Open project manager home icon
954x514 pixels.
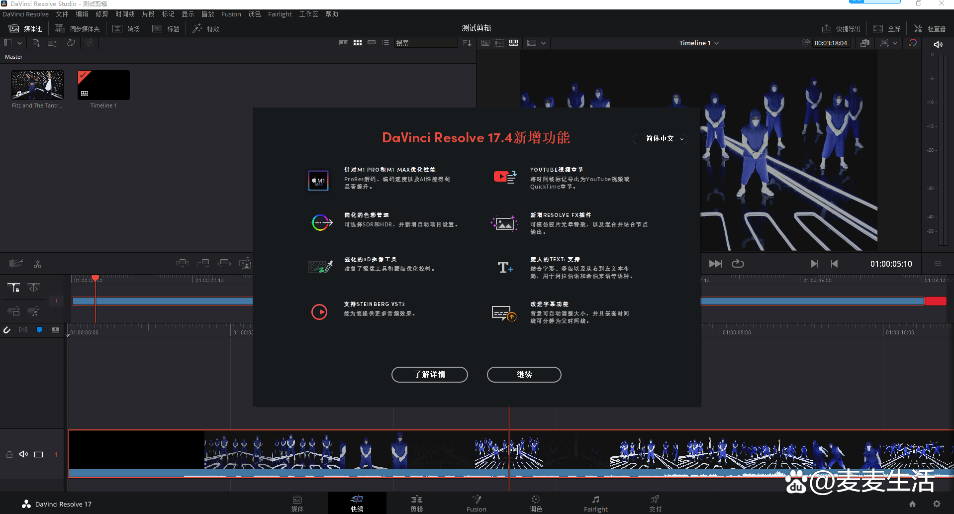pyautogui.click(x=912, y=504)
